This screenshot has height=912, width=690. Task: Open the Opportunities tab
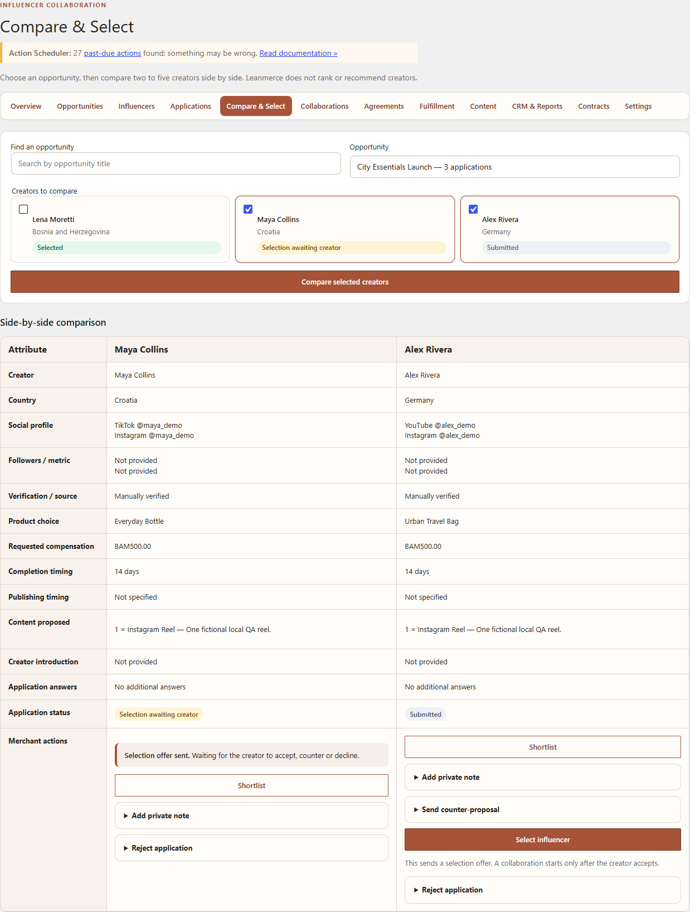(80, 106)
